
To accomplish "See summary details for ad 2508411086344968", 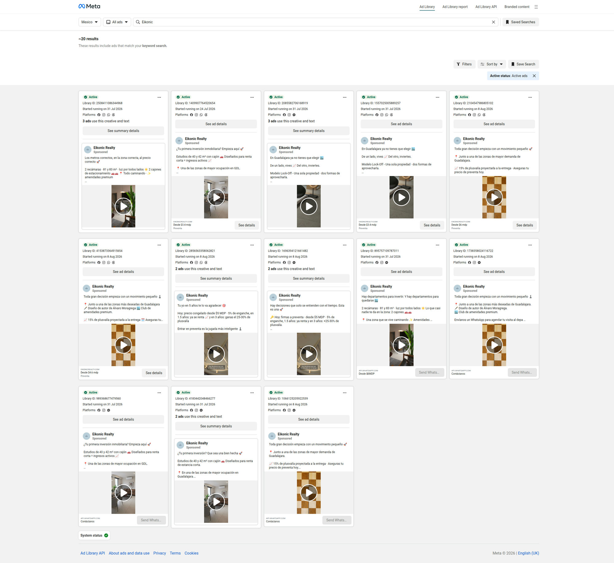I will pyautogui.click(x=123, y=131).
